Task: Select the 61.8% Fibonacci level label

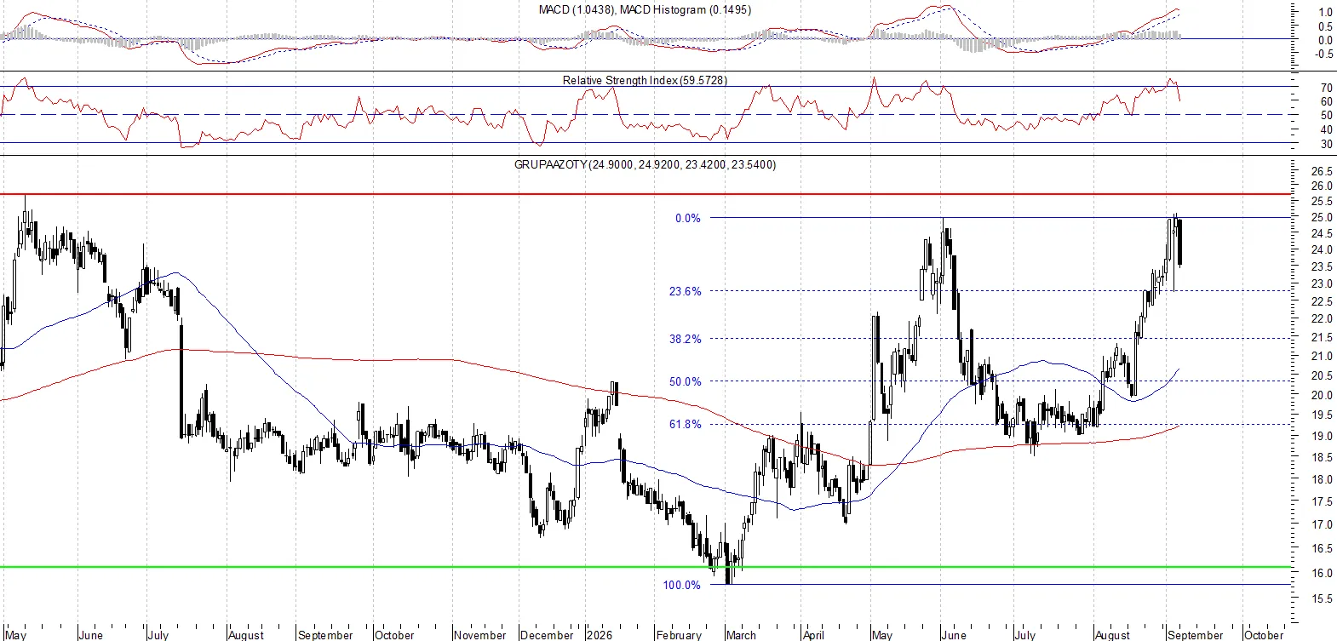Action: (x=686, y=424)
